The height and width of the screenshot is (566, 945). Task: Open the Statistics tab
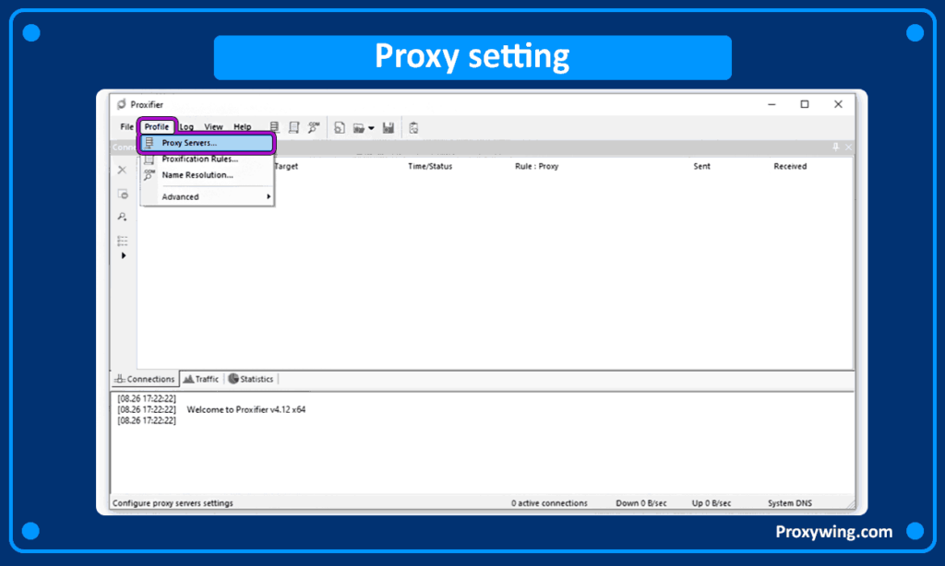click(250, 378)
